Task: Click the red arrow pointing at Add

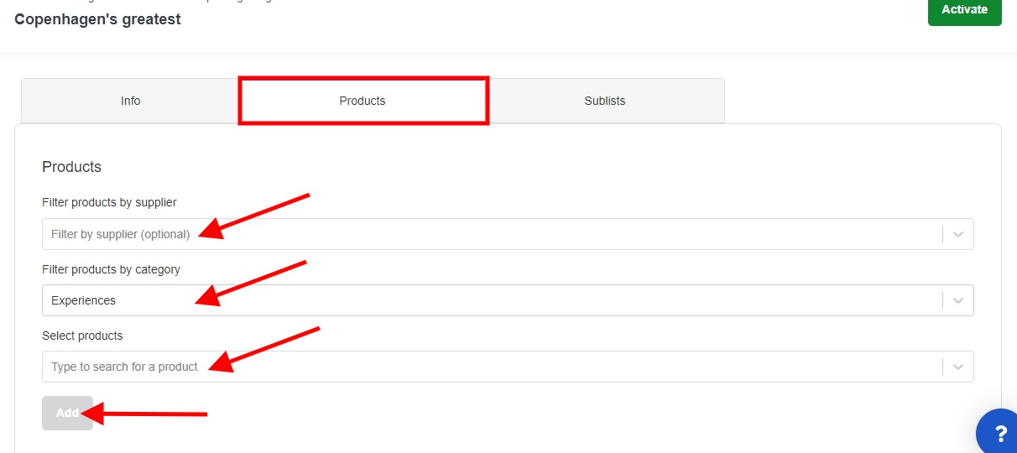Action: click(x=143, y=414)
